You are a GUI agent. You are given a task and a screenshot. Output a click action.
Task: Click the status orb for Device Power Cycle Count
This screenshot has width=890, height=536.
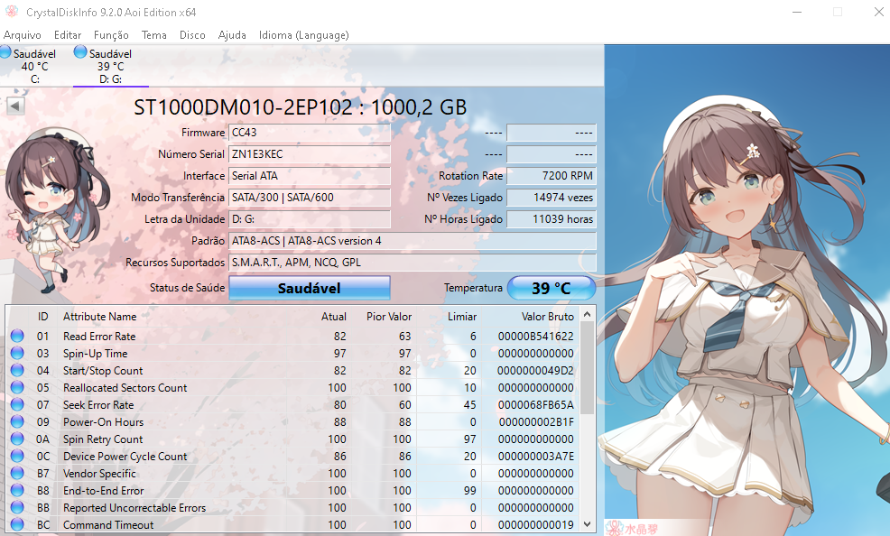tap(17, 456)
